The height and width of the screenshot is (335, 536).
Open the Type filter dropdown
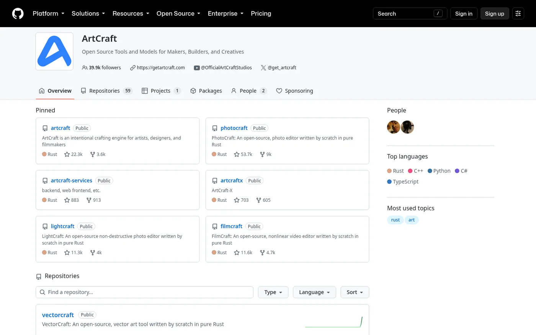pos(273,292)
